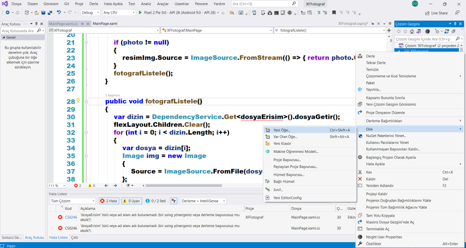Click the Undo arrow icon
The width and height of the screenshot is (466, 248).
click(59, 13)
